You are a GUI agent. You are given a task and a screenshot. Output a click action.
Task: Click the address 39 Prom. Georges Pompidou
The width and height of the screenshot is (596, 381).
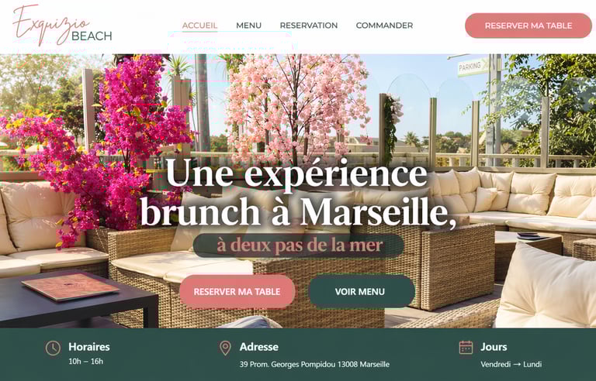click(x=314, y=364)
